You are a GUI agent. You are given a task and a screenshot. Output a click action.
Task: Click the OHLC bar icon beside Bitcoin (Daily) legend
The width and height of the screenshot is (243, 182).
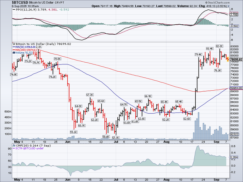(14, 44)
